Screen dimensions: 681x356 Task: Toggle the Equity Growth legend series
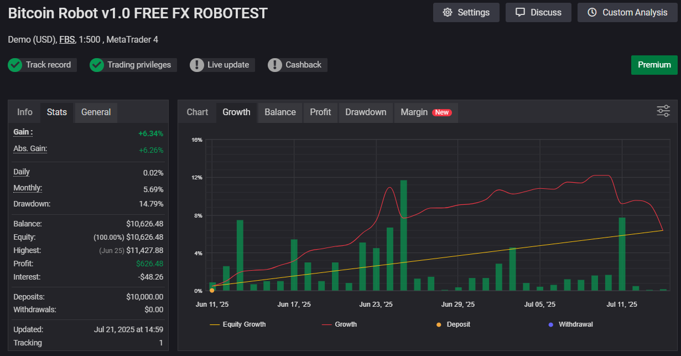point(238,324)
